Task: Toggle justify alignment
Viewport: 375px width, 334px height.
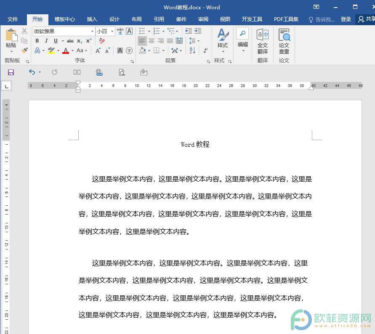Action: click(170, 41)
